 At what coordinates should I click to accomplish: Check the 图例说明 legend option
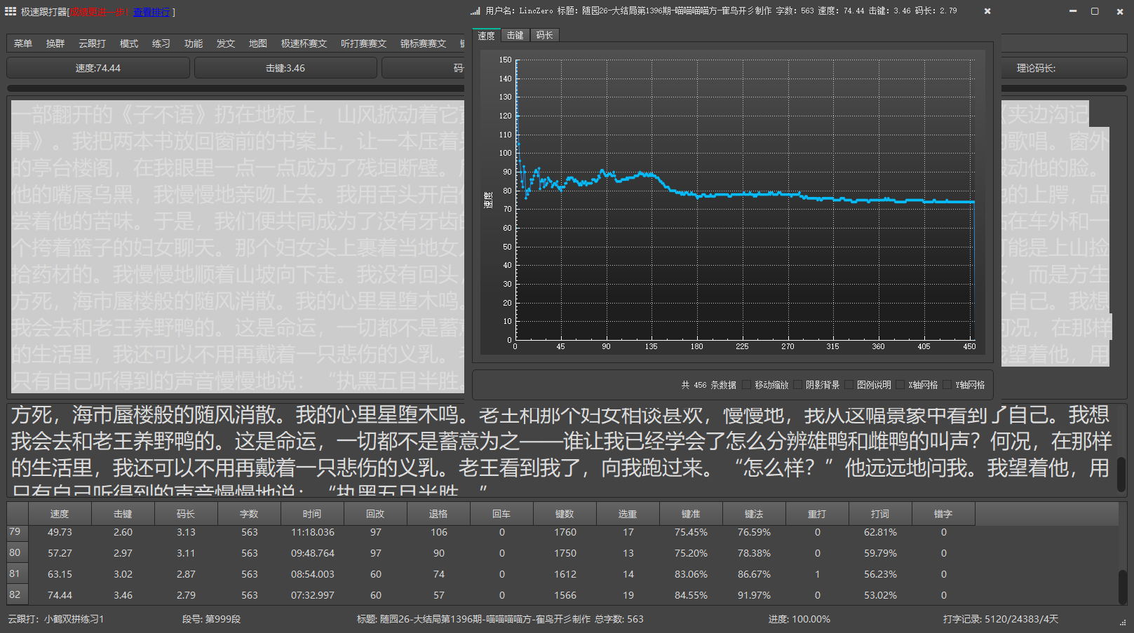(x=849, y=385)
